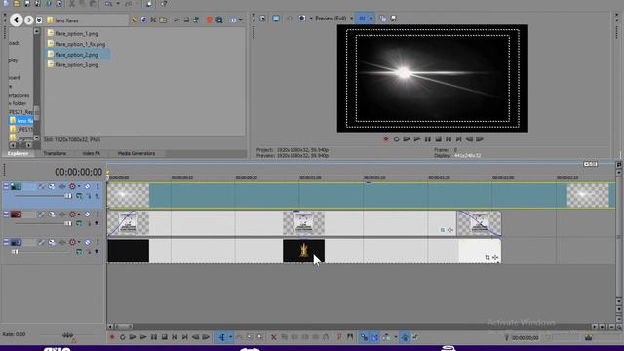The image size is (624, 351).
Task: Solo track 2
Action: (x=97, y=214)
